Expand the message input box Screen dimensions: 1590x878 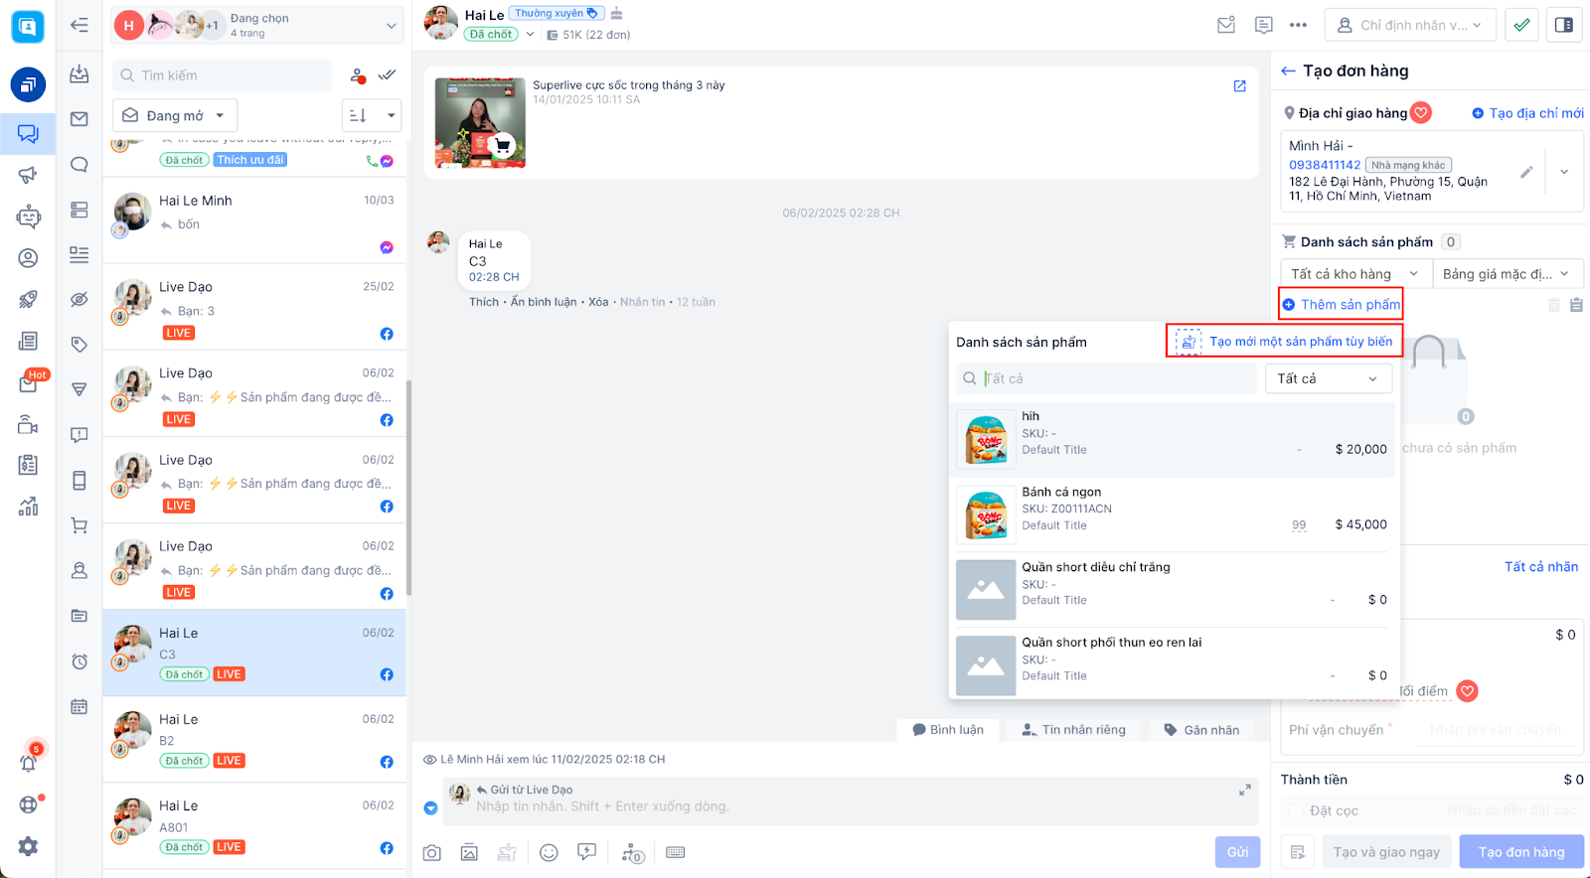coord(1244,791)
